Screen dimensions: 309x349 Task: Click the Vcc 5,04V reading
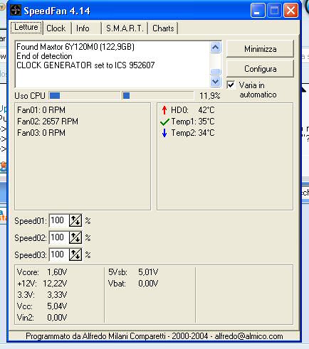pyautogui.click(x=42, y=306)
